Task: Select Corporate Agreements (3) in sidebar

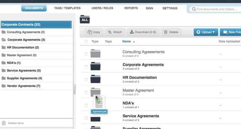Action: tap(26, 40)
